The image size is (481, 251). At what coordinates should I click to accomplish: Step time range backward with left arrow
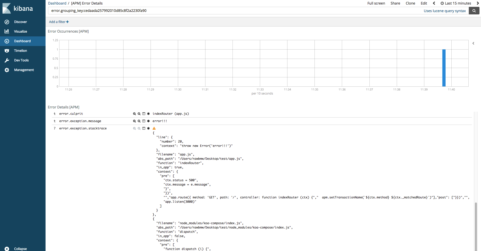click(x=434, y=3)
